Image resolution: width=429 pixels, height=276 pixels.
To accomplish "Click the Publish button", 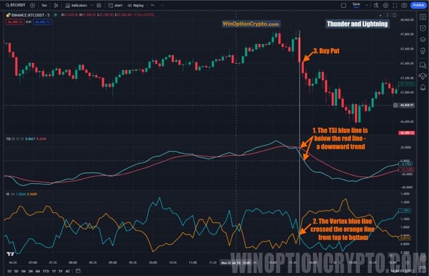I will pyautogui.click(x=418, y=5).
